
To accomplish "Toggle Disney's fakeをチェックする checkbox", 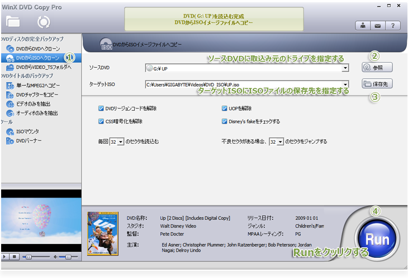I will point(225,121).
